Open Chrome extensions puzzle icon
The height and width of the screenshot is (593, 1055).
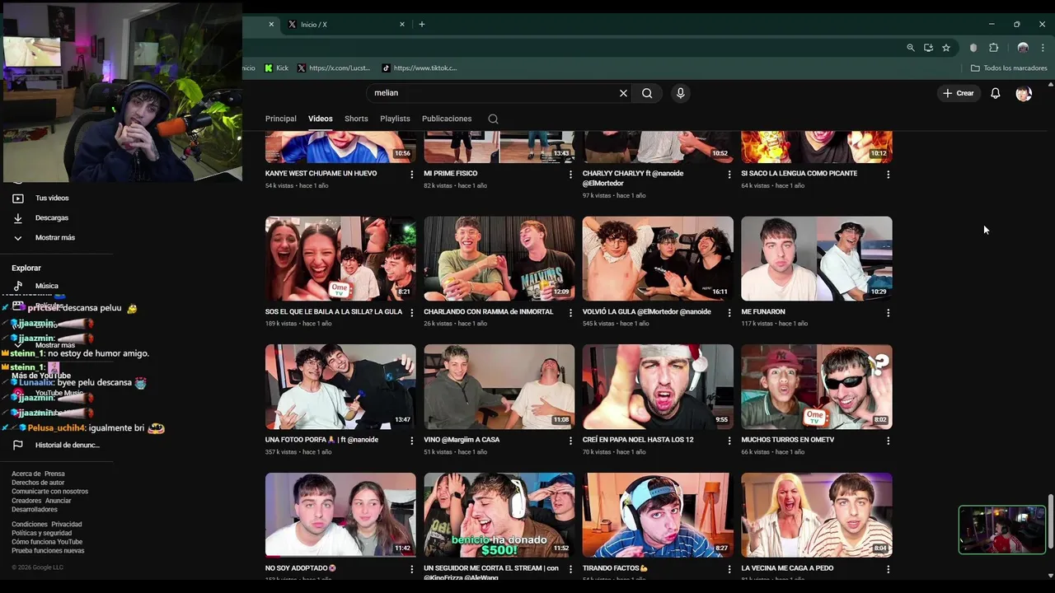(x=993, y=48)
